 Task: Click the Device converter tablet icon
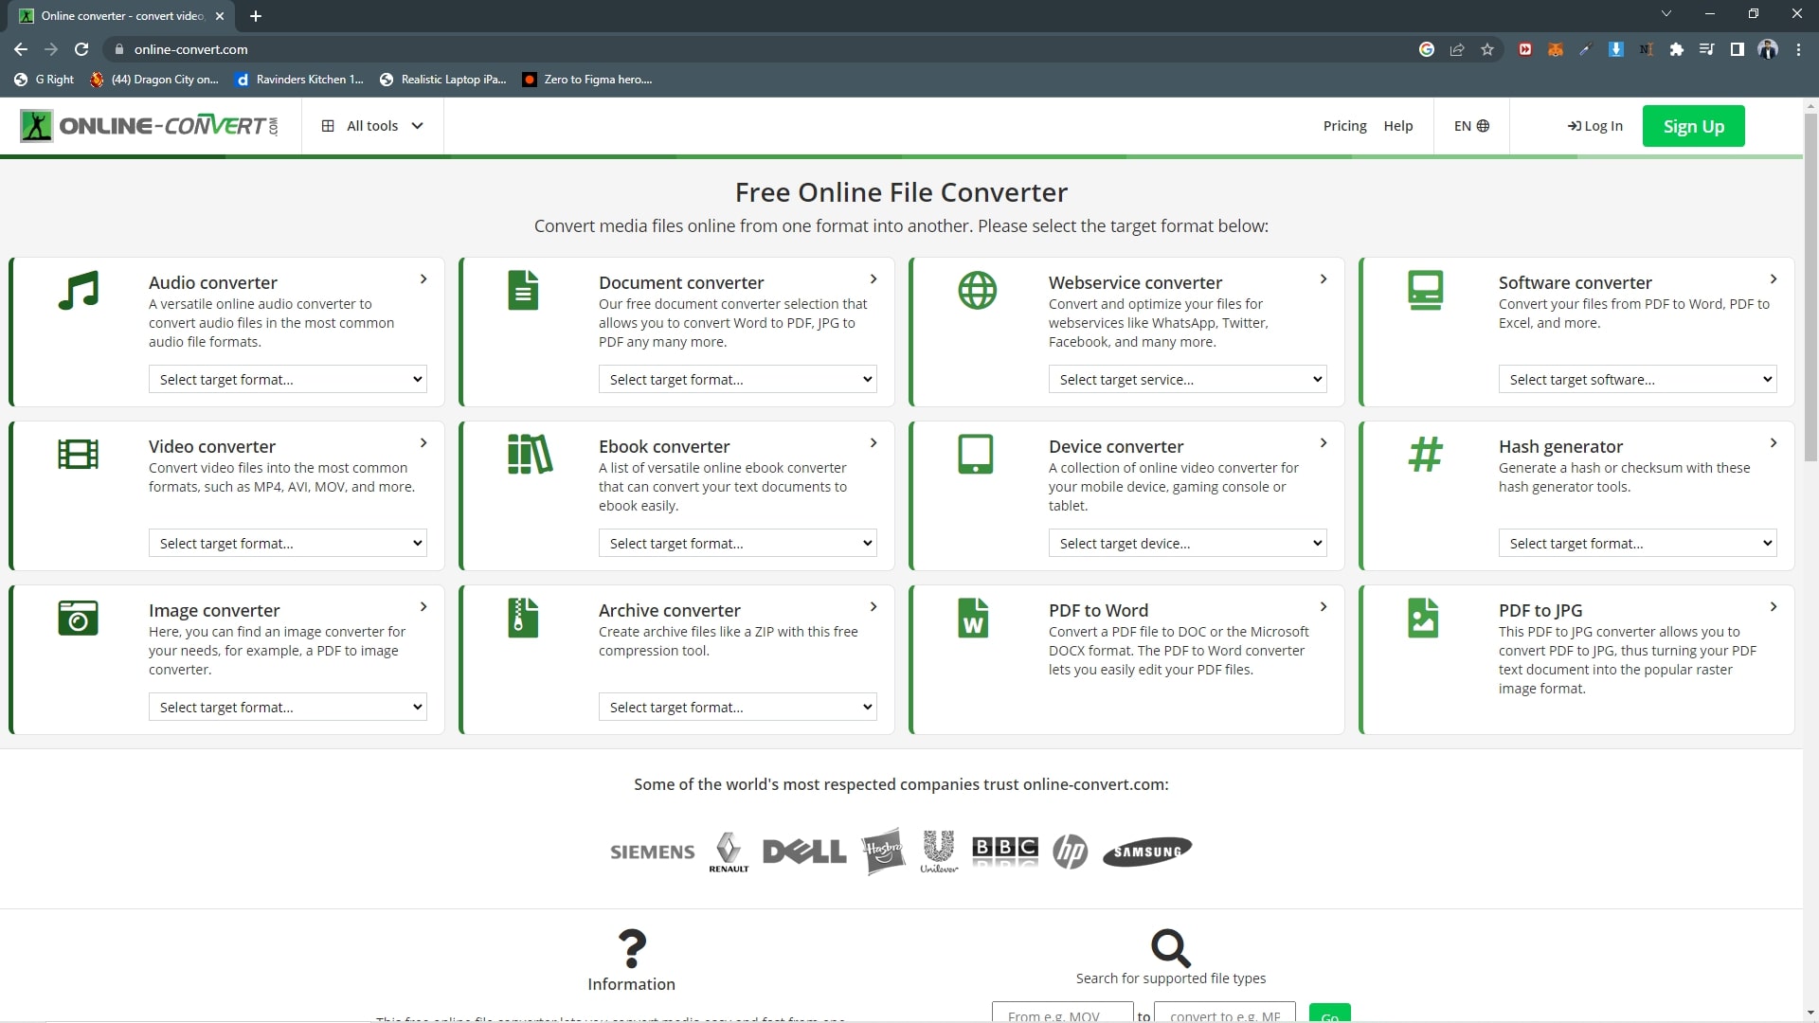point(975,455)
